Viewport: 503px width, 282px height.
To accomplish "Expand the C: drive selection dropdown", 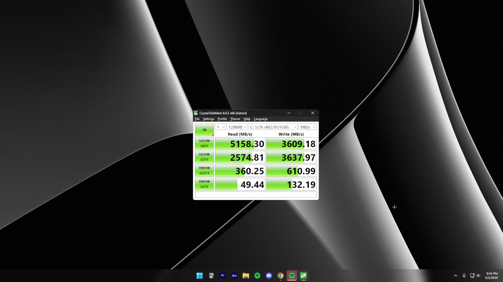I will (x=273, y=127).
